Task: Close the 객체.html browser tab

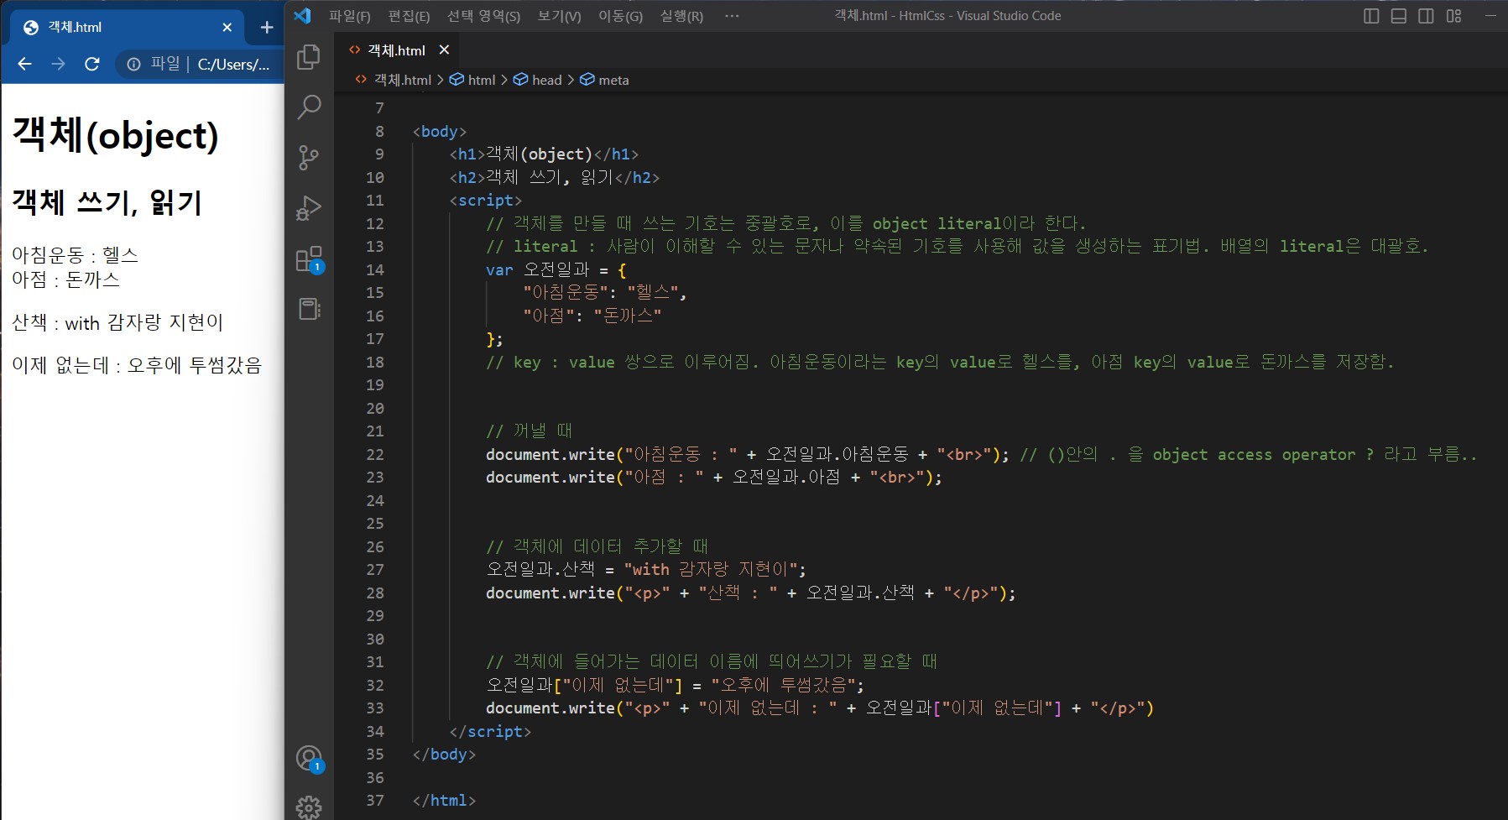Action: click(227, 28)
